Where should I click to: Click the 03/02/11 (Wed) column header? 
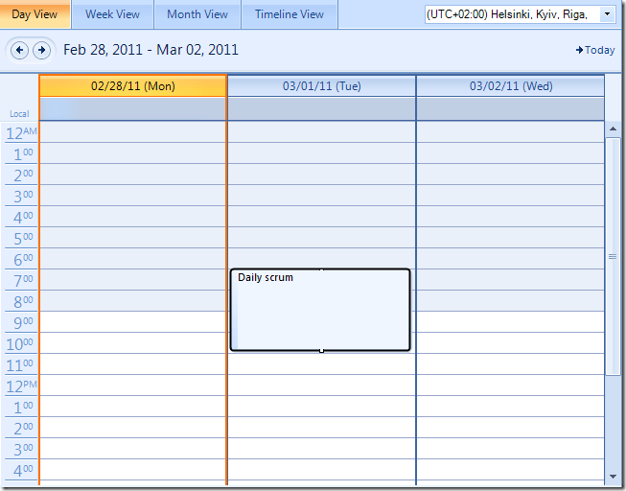tap(510, 86)
